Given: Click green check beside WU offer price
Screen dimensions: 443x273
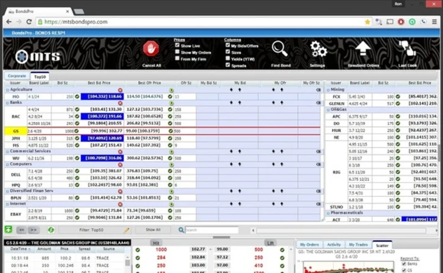Looking at the screenshot, I should [x=170, y=158].
